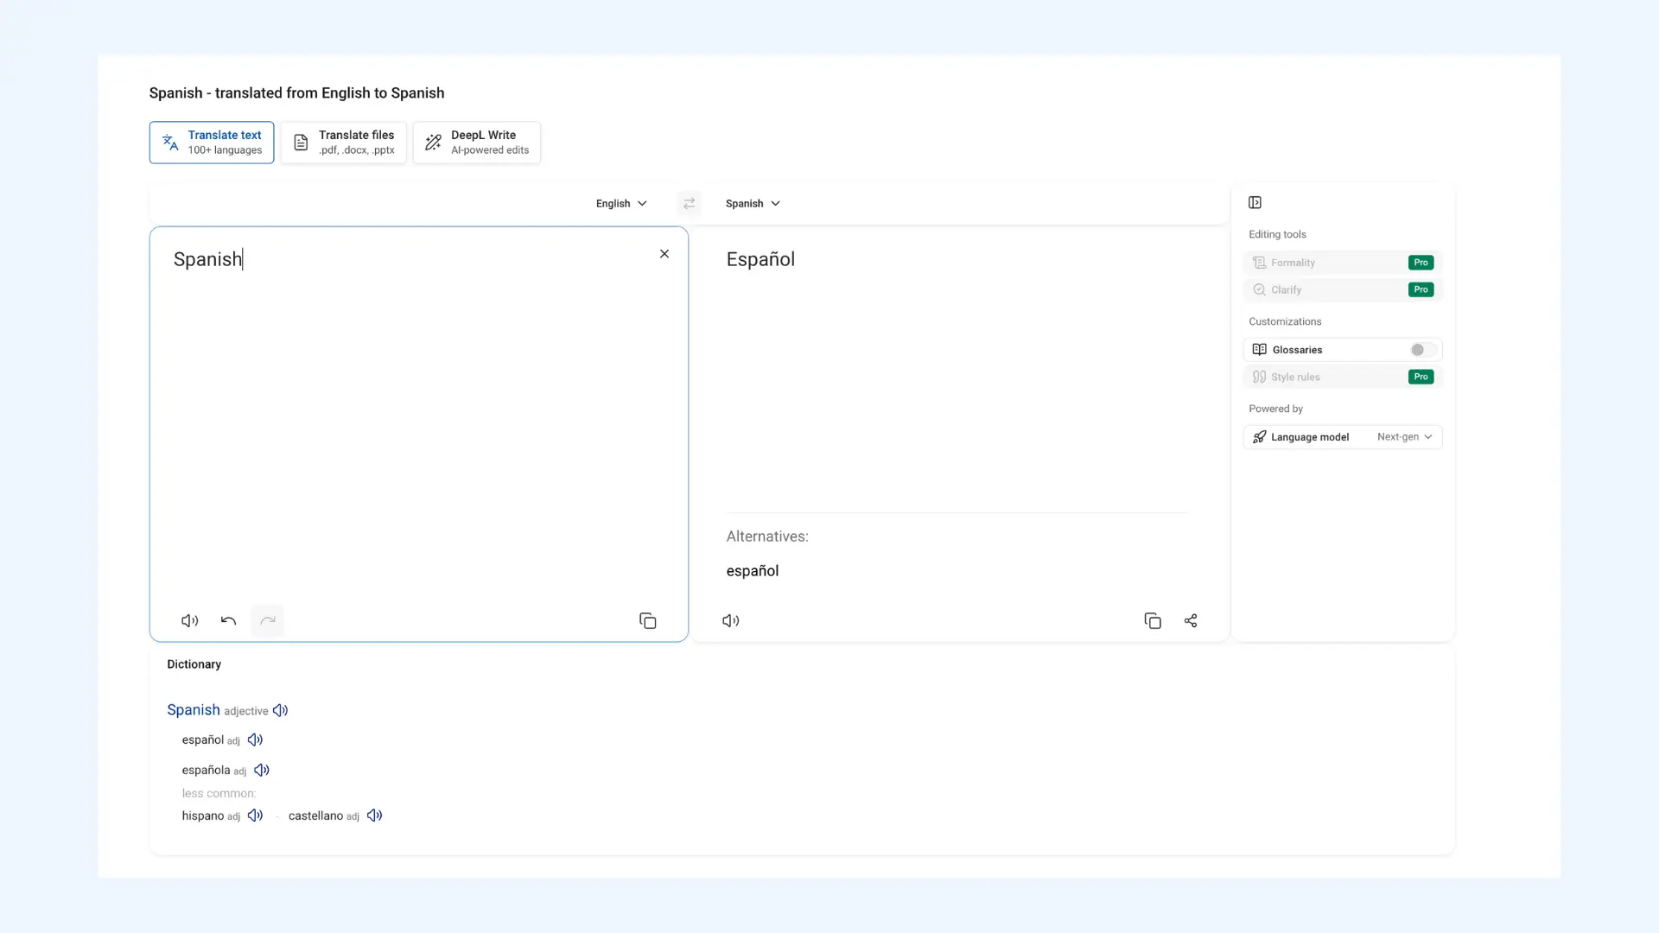Switch to the Translate files tab

[343, 142]
